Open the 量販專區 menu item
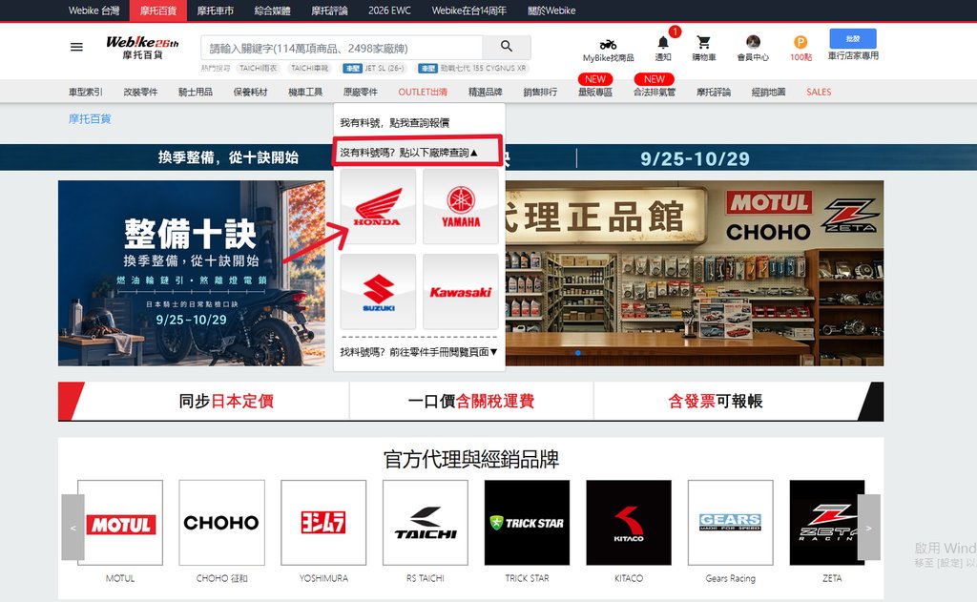The width and height of the screenshot is (977, 602). click(x=595, y=92)
